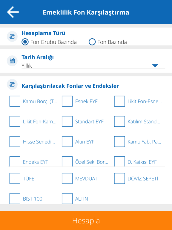This screenshot has width=172, height=230.
Task: Select the ALTIN index checkbox
Action: click(67, 199)
